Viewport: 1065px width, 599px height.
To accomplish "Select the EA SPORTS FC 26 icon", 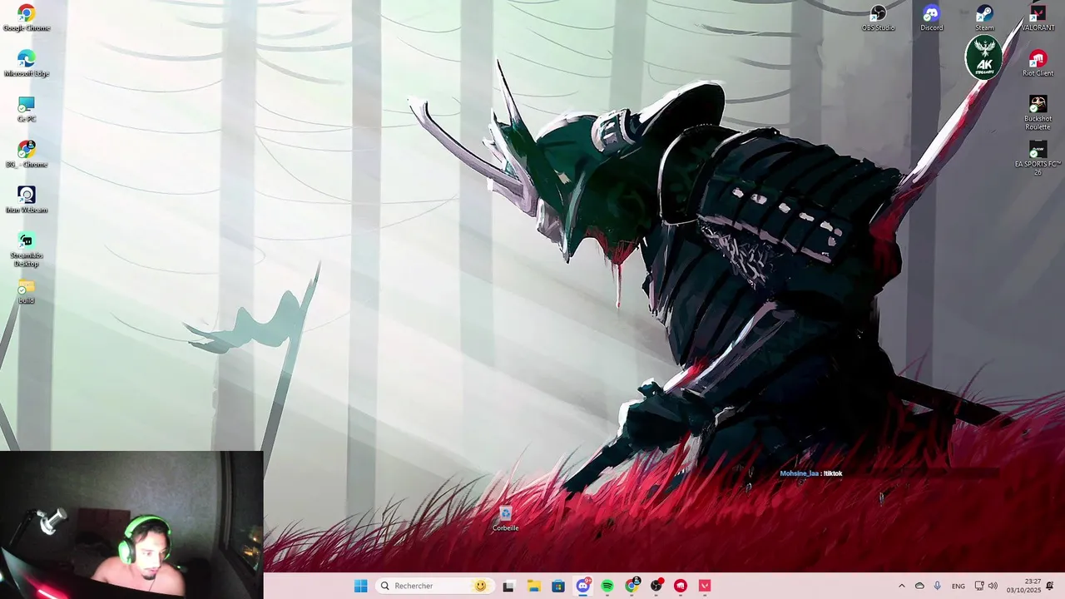I will pos(1038,158).
